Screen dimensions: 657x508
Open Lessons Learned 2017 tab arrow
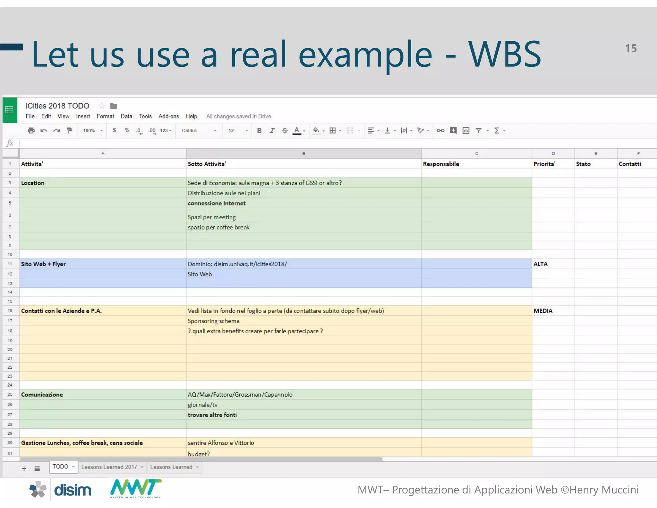[142, 467]
